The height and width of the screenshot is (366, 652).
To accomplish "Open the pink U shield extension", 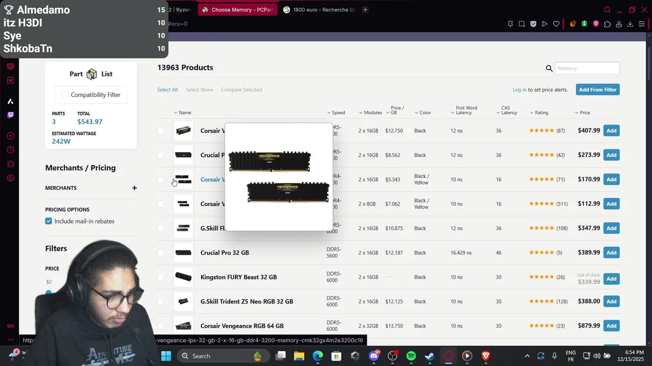I will pyautogui.click(x=596, y=24).
